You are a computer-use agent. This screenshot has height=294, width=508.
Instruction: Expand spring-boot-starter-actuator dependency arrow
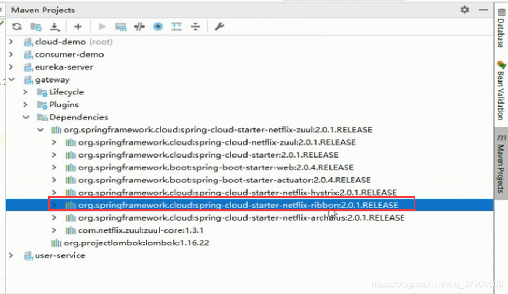54,180
